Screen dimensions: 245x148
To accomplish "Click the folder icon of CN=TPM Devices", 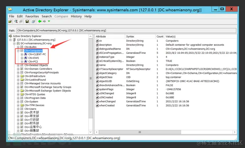I will 22,105.
